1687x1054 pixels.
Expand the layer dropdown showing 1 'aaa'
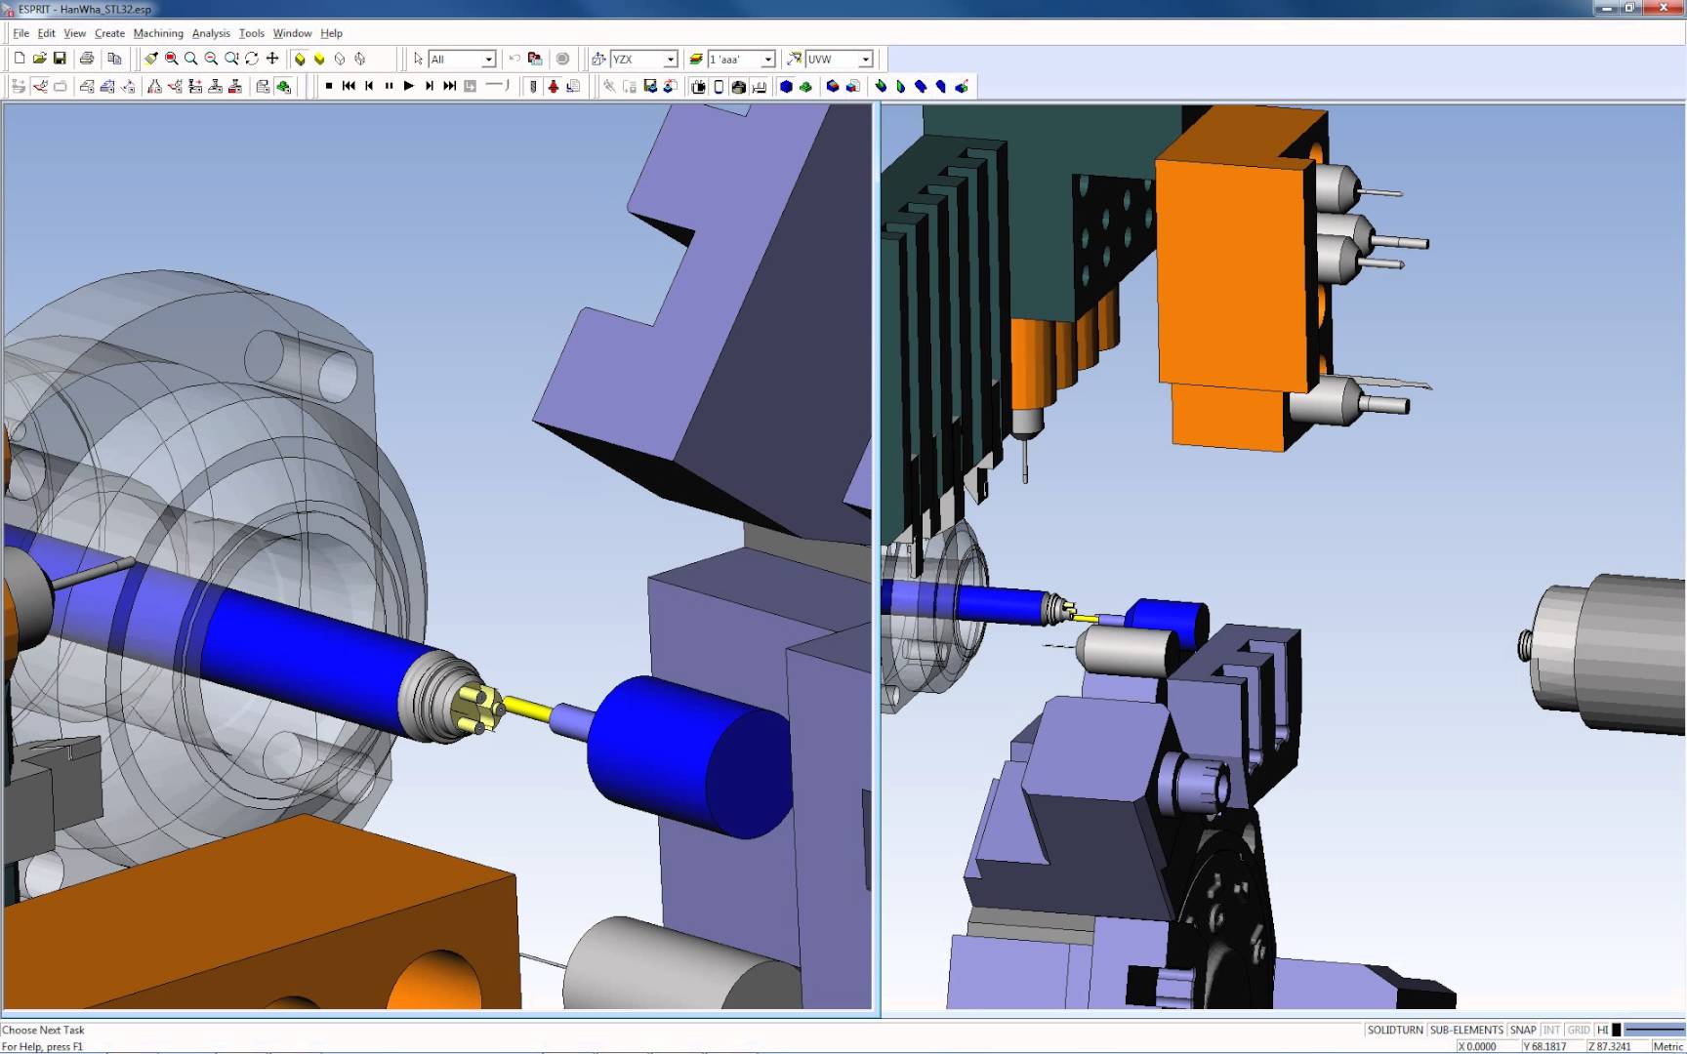tap(767, 60)
